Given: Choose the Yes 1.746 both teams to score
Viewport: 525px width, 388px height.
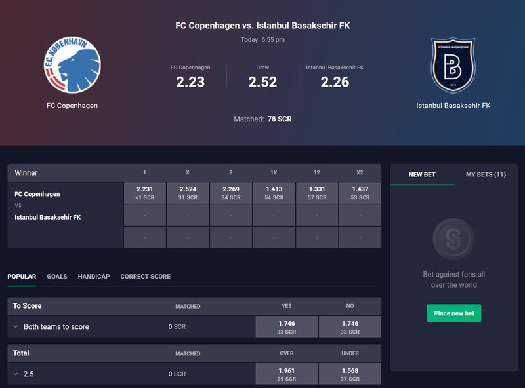Looking at the screenshot, I should (x=287, y=327).
